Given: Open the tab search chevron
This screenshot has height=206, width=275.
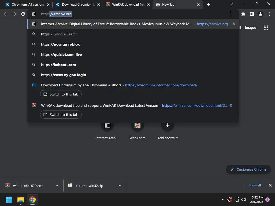Looking at the screenshot, I should [232, 4].
